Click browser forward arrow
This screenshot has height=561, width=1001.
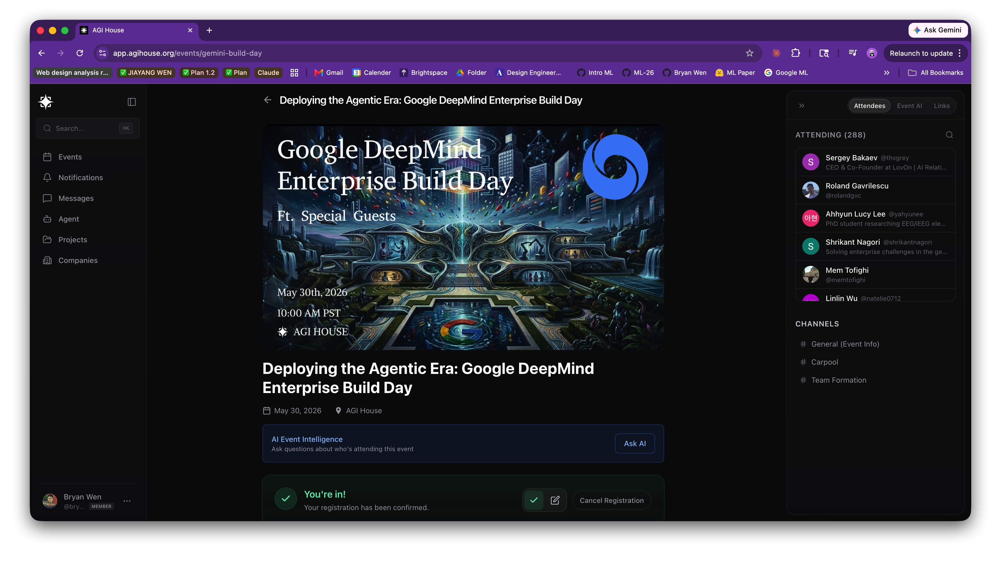pyautogui.click(x=60, y=53)
